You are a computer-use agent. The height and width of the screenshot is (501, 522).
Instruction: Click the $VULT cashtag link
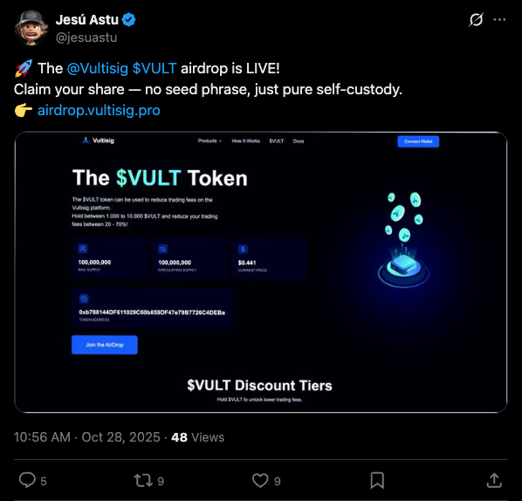click(x=155, y=69)
